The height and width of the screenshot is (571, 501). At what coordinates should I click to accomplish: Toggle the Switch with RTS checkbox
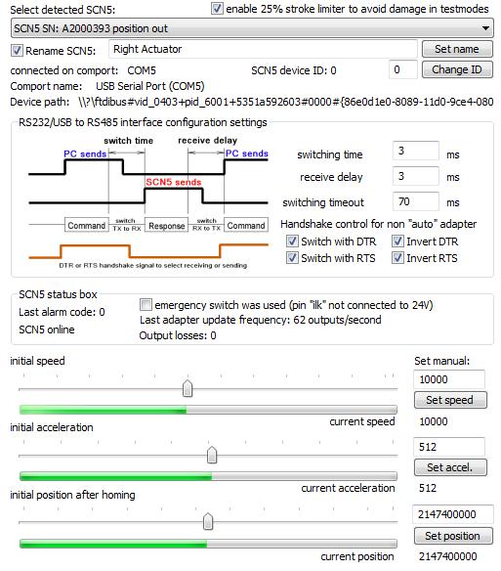292,258
